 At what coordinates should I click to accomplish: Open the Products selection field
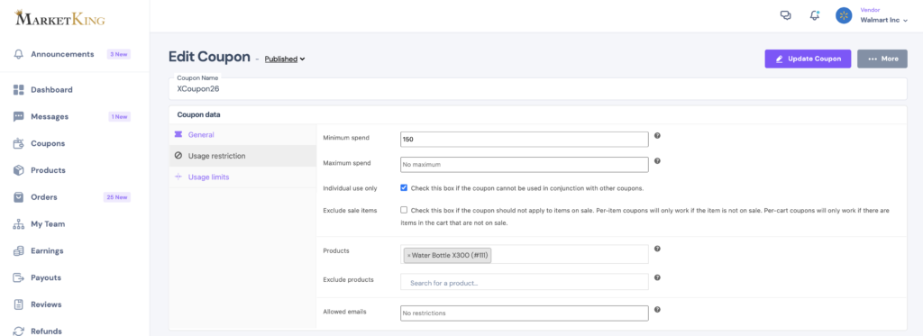pos(525,255)
